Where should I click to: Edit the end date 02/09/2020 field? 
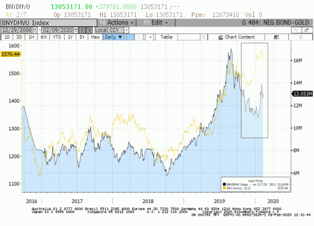point(58,30)
